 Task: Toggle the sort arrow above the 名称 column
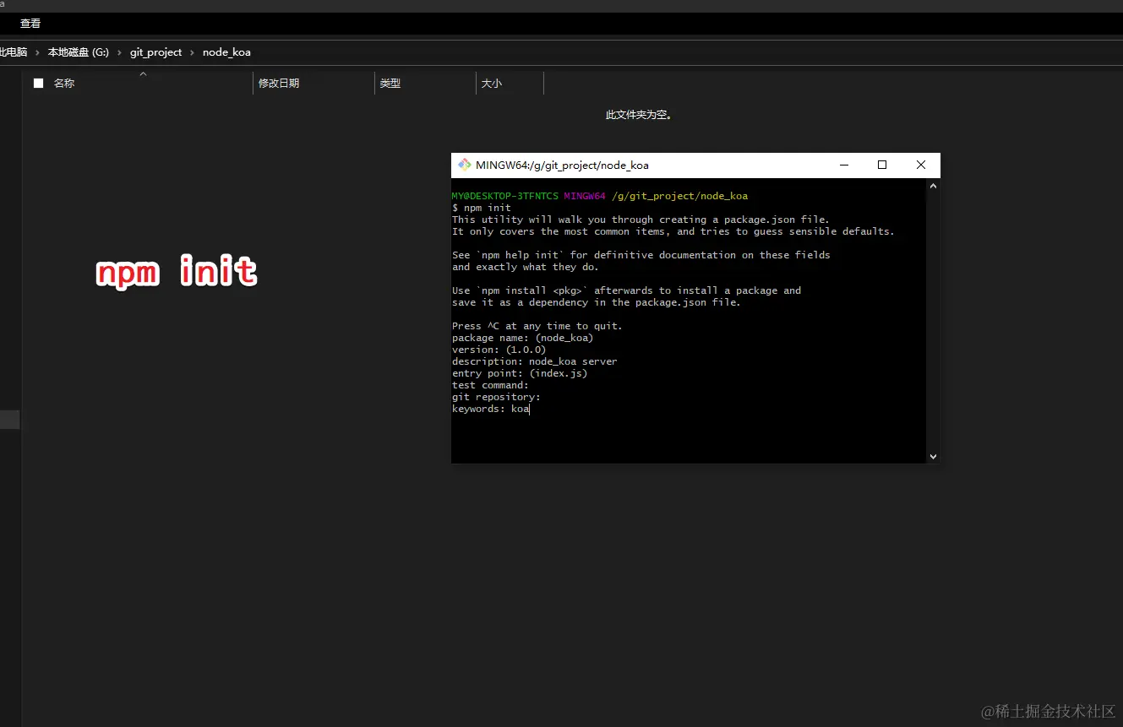[143, 74]
